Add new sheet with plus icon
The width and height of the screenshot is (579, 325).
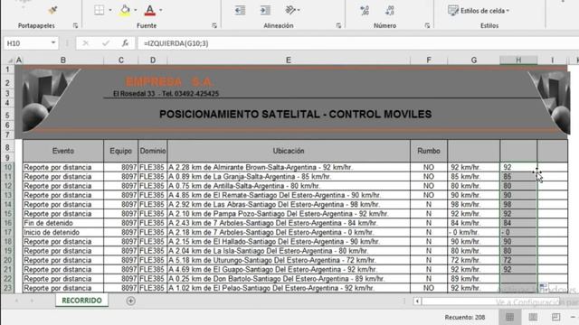pos(130,301)
